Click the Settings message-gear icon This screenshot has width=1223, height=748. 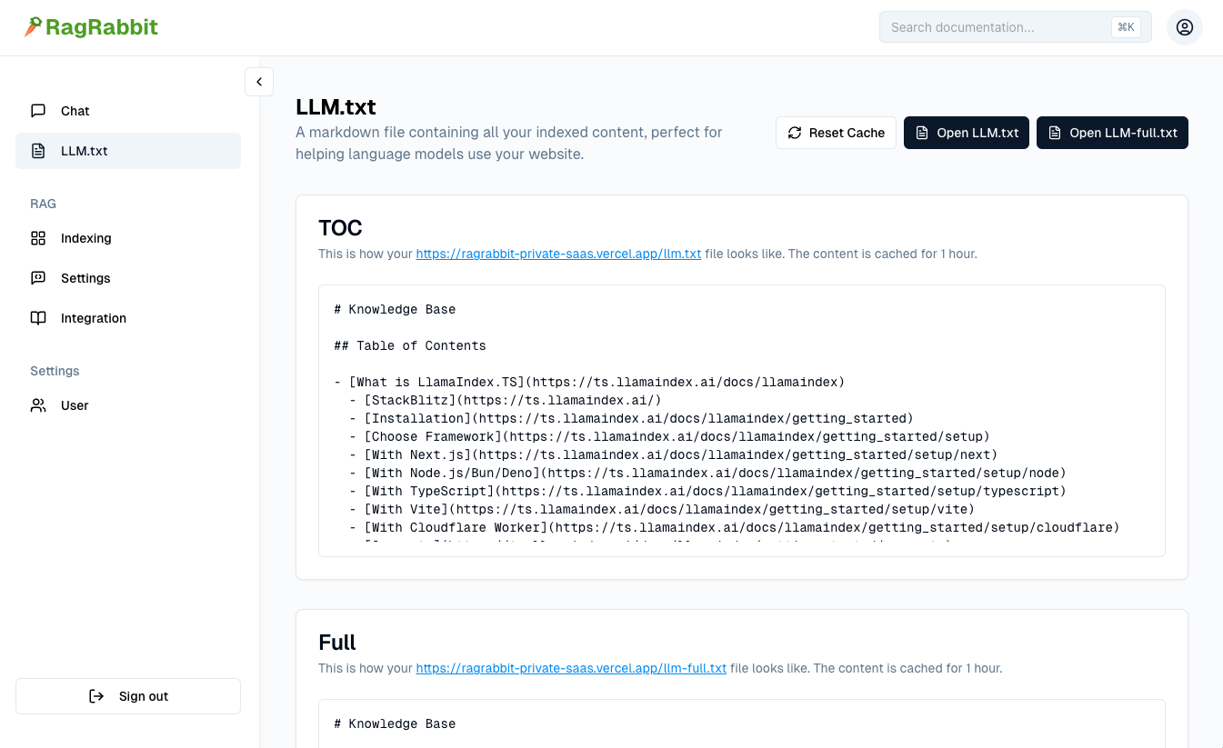tap(38, 278)
